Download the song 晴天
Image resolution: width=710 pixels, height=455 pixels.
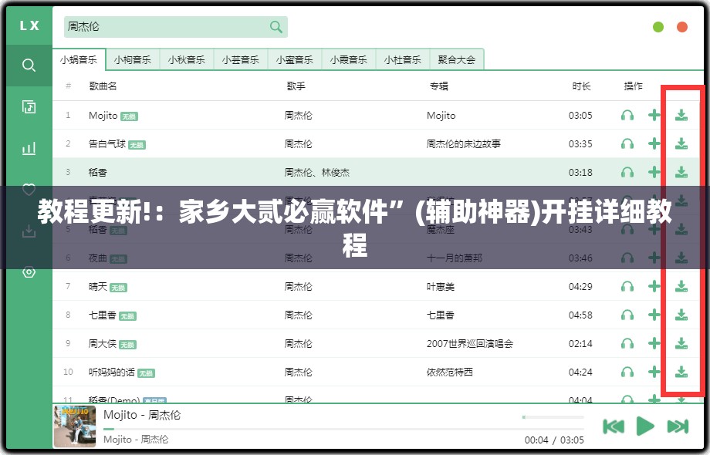point(681,286)
